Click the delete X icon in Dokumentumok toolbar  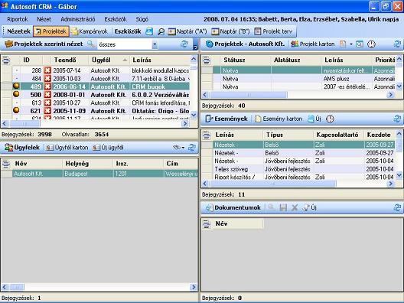[x=295, y=207]
